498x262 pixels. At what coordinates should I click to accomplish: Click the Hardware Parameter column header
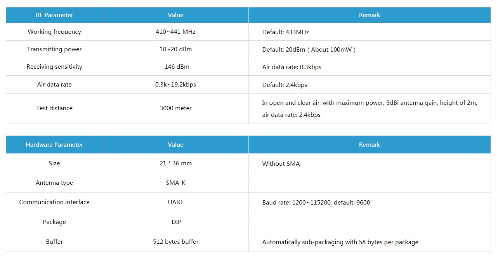pos(54,145)
